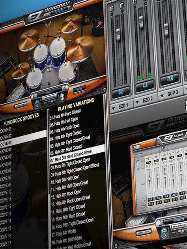Viewport: 187px width, 249px height.
Task: Click the variation stepper under the drum kit
Action: (x=35, y=95)
